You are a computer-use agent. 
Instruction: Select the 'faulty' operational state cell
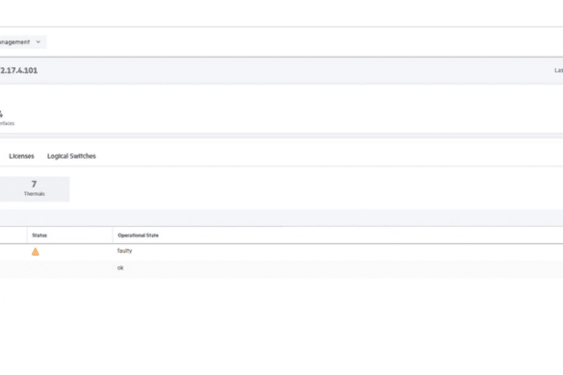[x=124, y=250]
